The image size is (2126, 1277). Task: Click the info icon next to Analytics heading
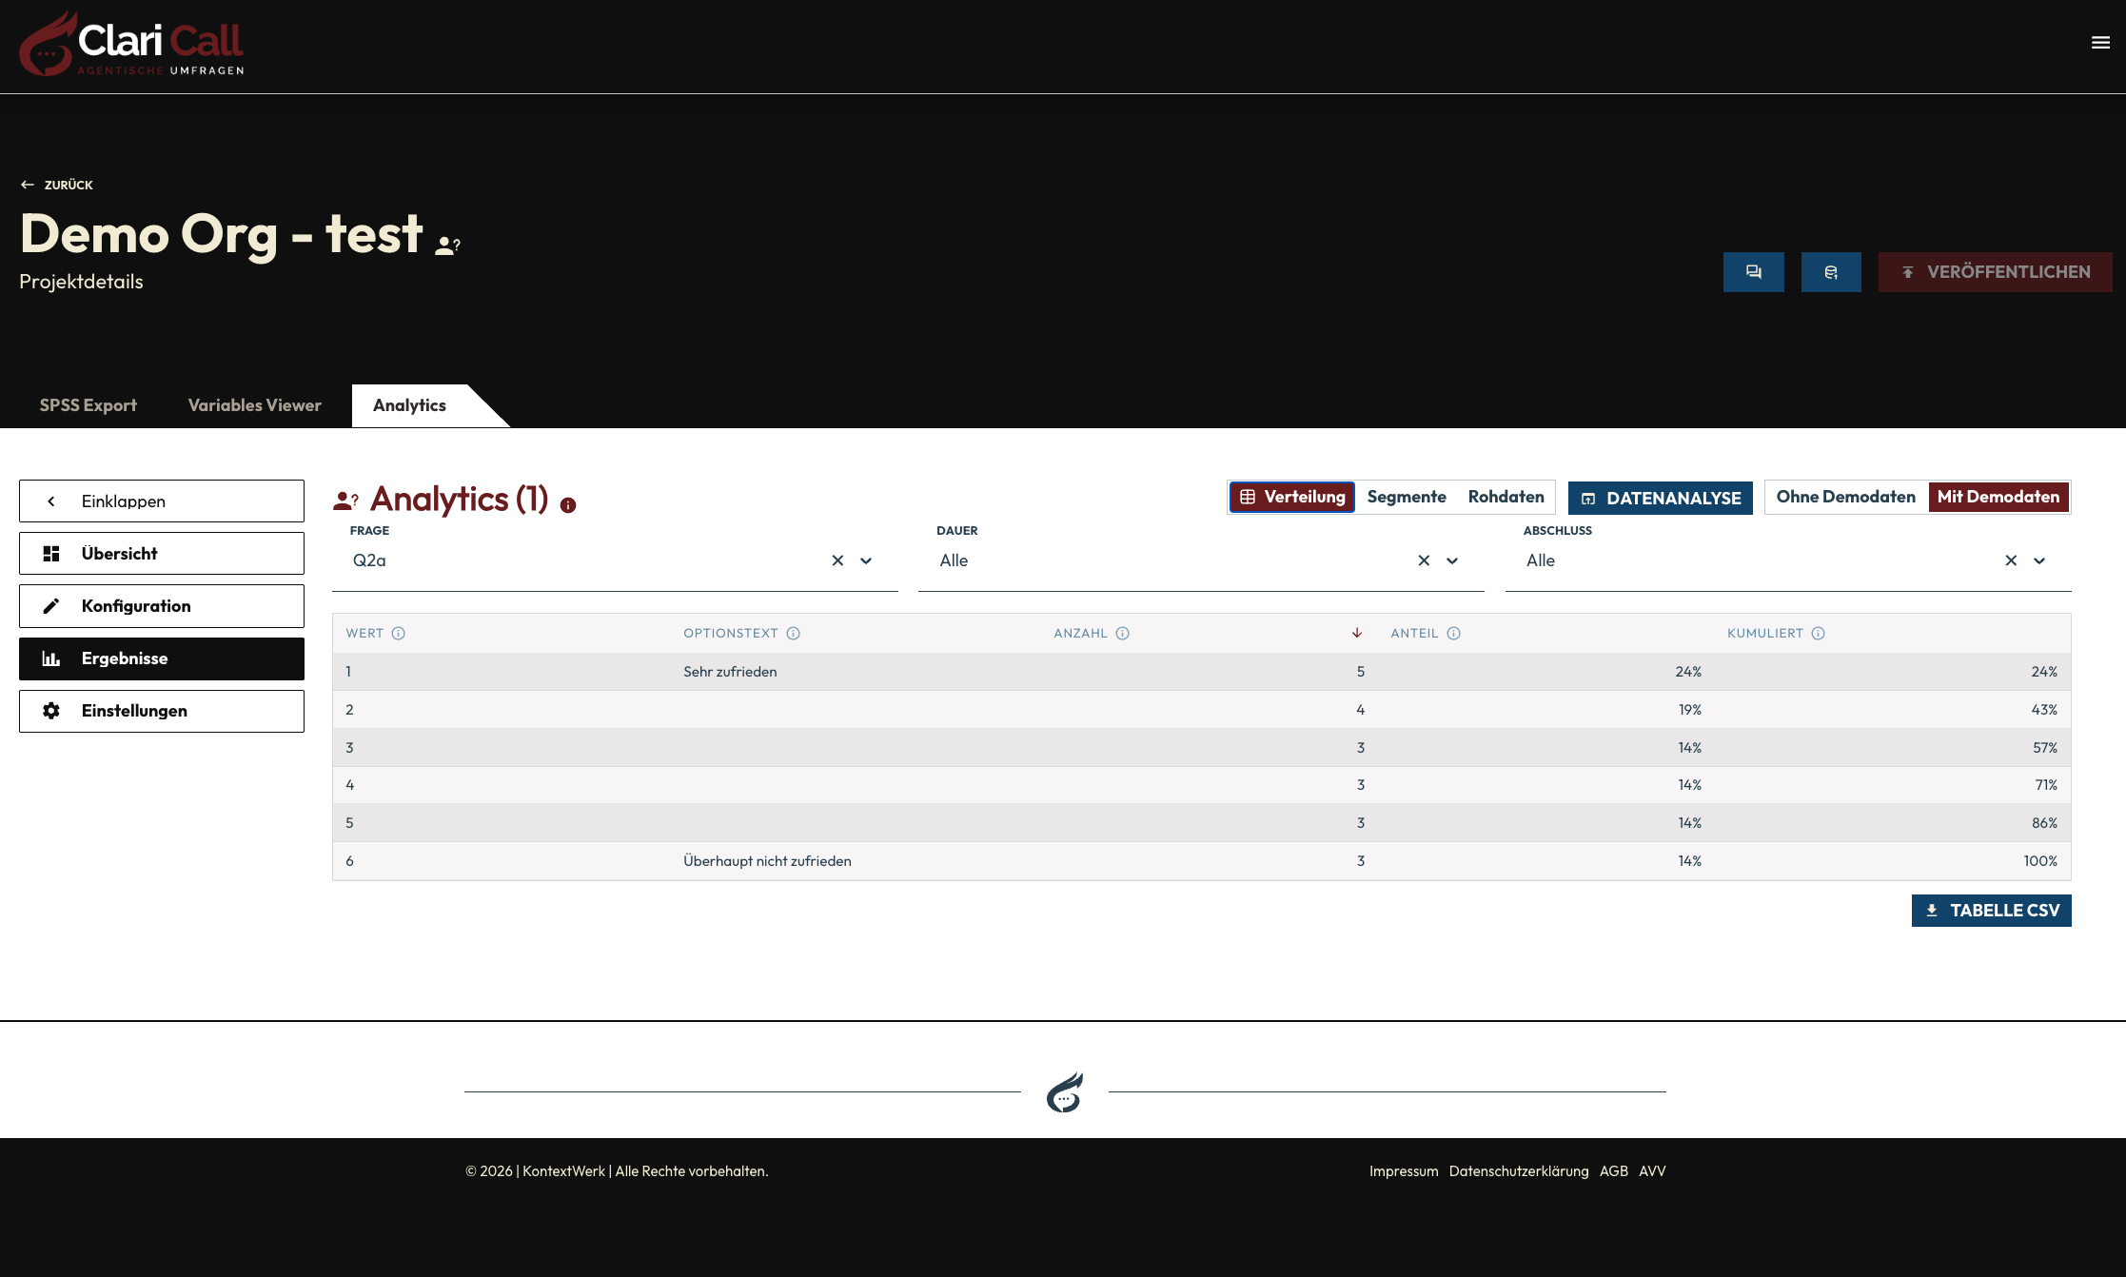568,505
